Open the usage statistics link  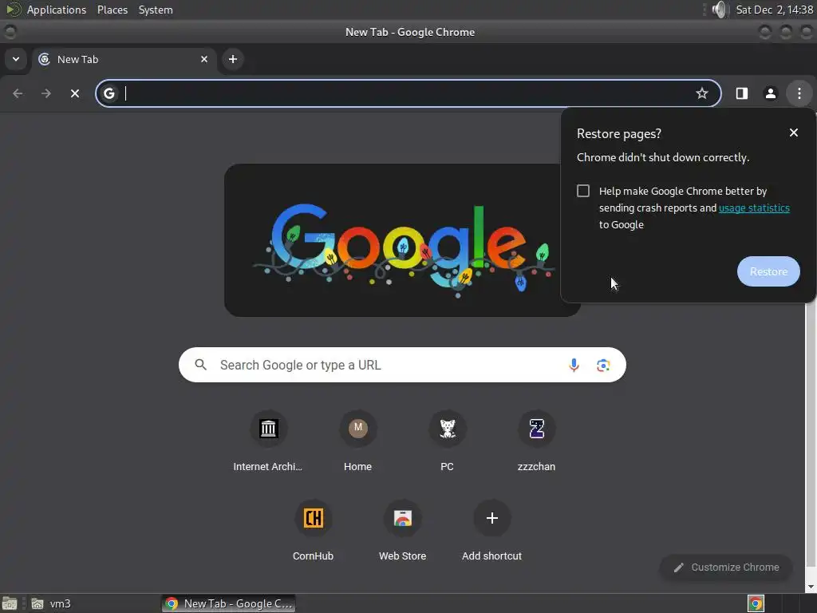754,208
